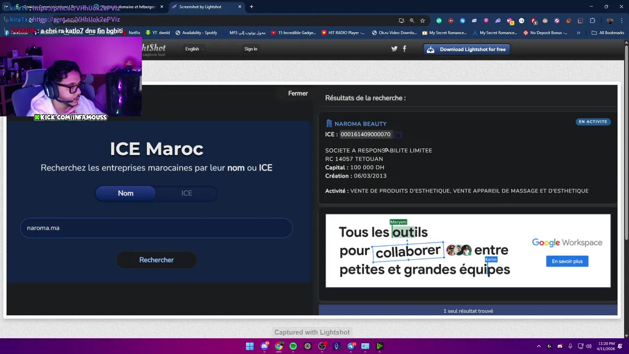Open Lightshot's Twitter icon

tap(394, 49)
